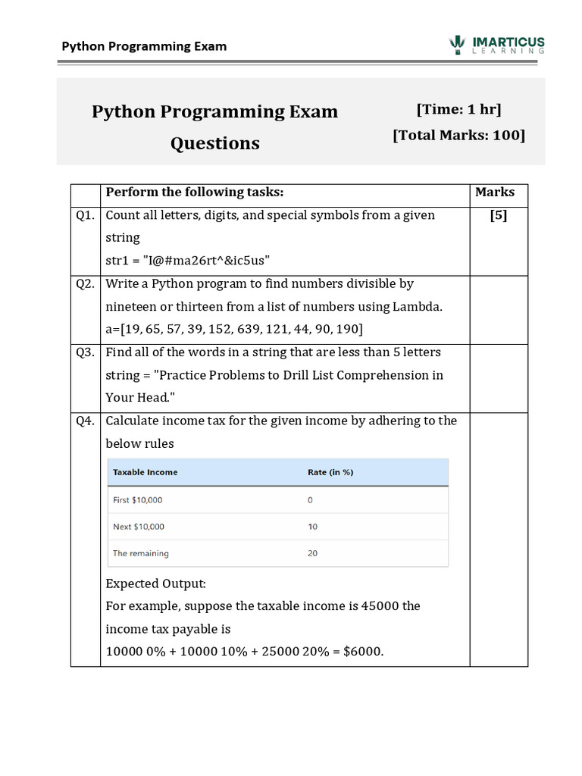Select the 'income tax payable is' line
This screenshot has height=776, width=582.
point(167,629)
